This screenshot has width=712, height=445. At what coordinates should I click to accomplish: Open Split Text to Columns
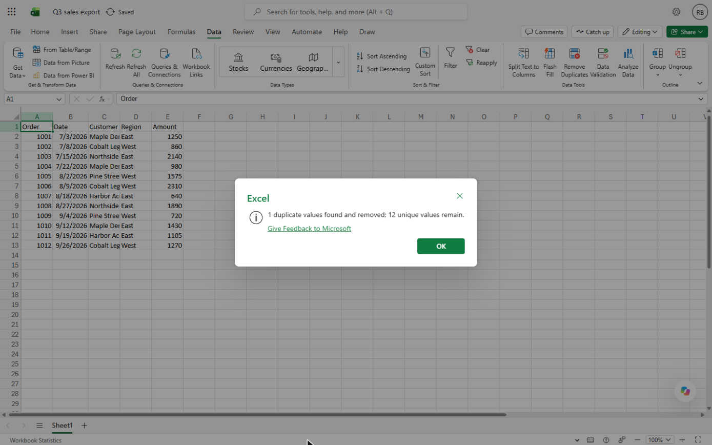(523, 63)
